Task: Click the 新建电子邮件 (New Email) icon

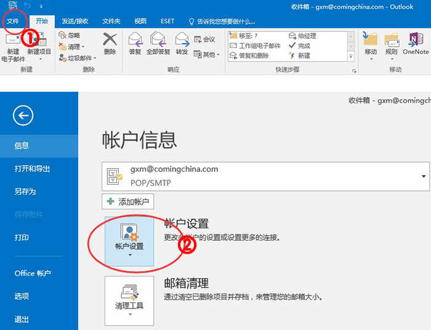Action: pyautogui.click(x=12, y=44)
